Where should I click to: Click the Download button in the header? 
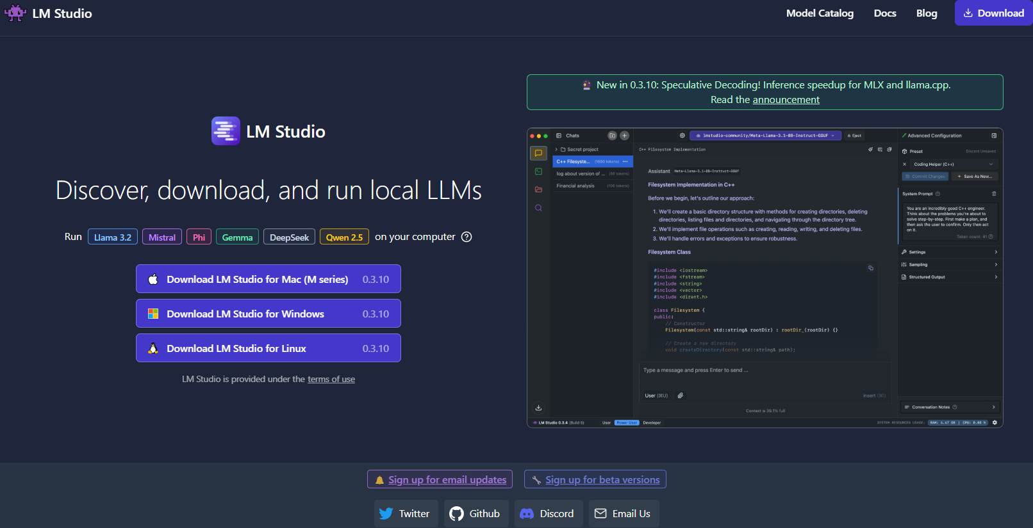pyautogui.click(x=993, y=13)
